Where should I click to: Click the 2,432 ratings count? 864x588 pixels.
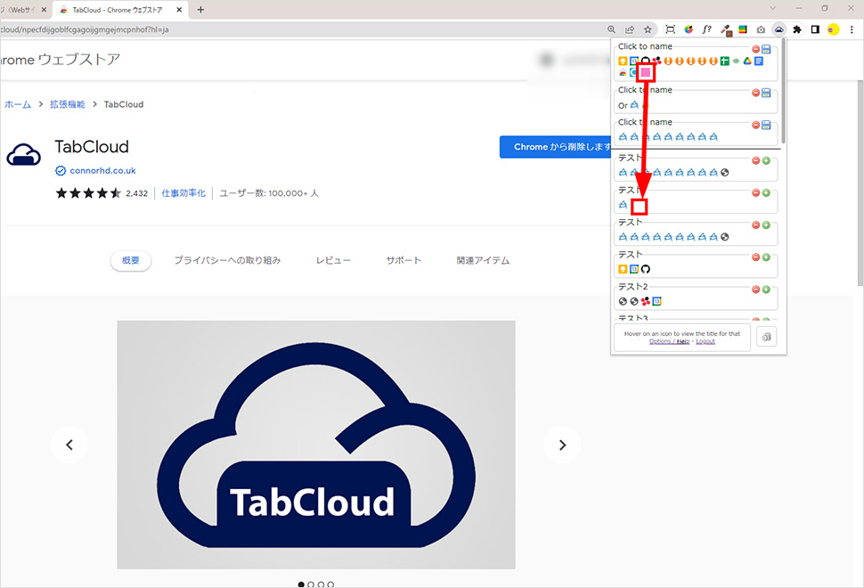(136, 193)
